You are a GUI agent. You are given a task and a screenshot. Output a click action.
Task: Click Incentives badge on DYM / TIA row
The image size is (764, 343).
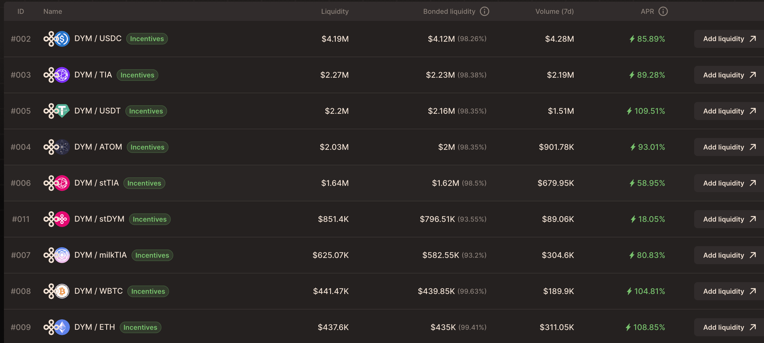[137, 75]
